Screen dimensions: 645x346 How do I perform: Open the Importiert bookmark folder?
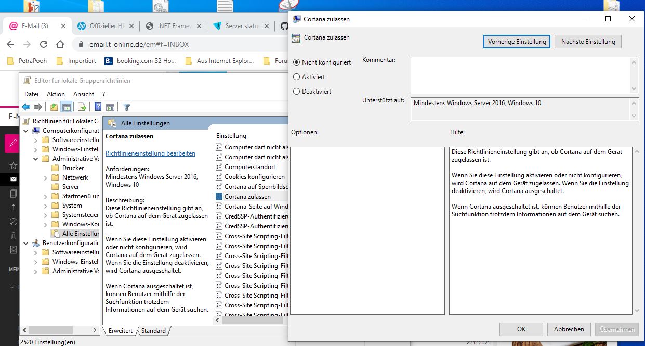pyautogui.click(x=76, y=61)
